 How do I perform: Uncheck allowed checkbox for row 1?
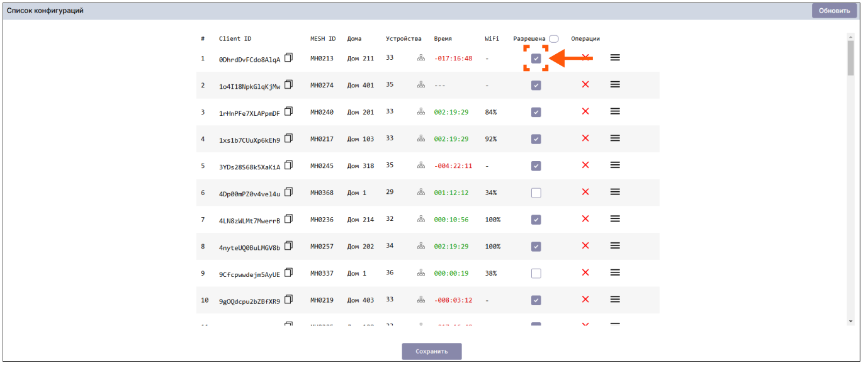(536, 59)
